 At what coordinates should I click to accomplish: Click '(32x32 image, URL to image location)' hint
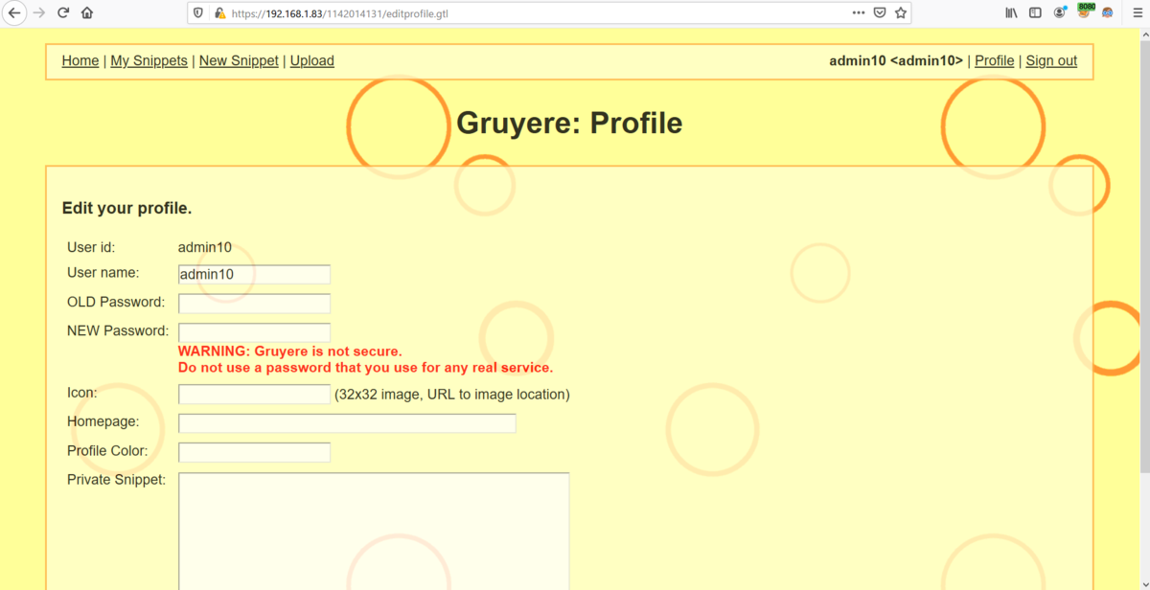click(x=452, y=394)
